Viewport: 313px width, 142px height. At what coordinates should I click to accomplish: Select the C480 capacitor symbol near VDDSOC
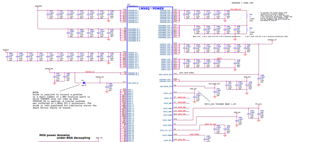pyautogui.click(x=7, y=57)
